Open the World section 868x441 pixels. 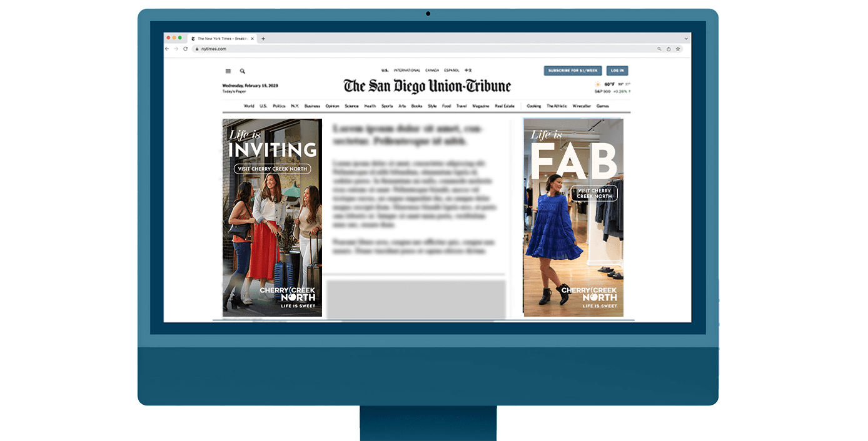pyautogui.click(x=249, y=106)
